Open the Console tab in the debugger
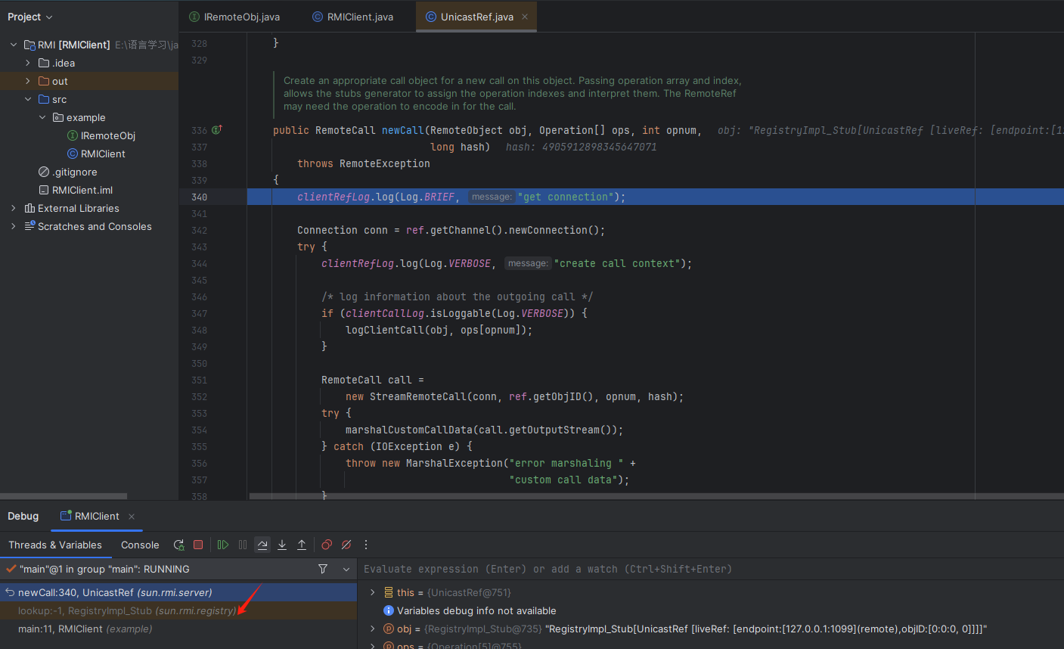The width and height of the screenshot is (1064, 649). coord(140,545)
